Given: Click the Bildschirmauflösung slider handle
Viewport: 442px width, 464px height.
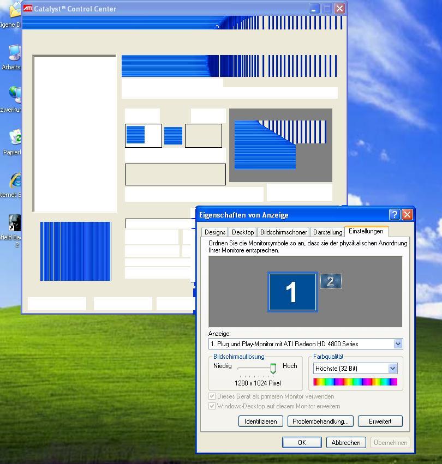Looking at the screenshot, I should [x=273, y=369].
